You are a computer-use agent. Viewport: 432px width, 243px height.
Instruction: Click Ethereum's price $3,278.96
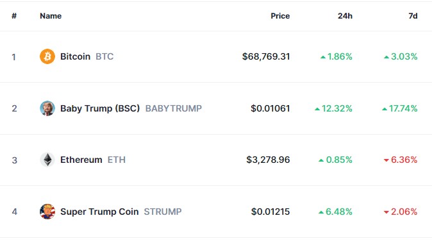click(268, 160)
